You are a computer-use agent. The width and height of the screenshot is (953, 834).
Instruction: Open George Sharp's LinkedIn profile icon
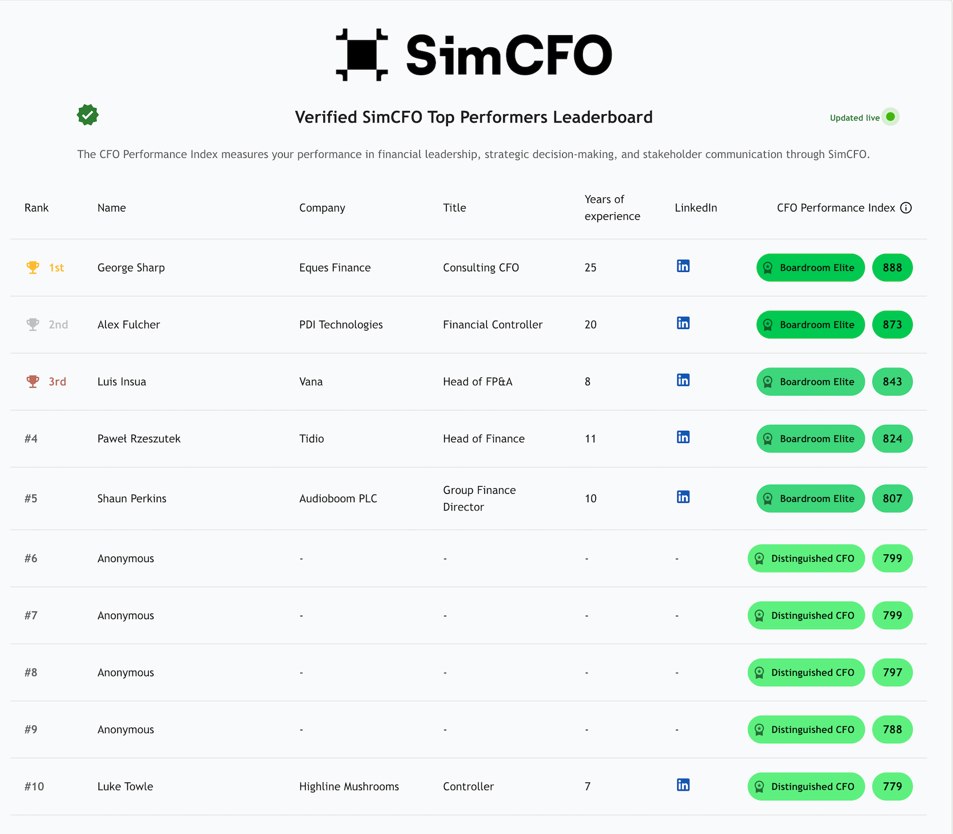click(683, 266)
